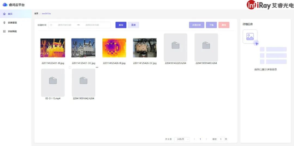Click the 详细信息 details panel title
Image resolution: width=294 pixels, height=146 pixels.
tap(247, 24)
